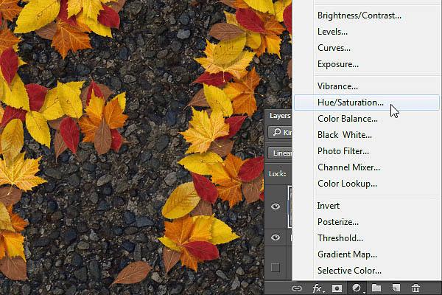Choose Selective Color adjustment
Screen dimensions: 442x295
[x=349, y=271]
